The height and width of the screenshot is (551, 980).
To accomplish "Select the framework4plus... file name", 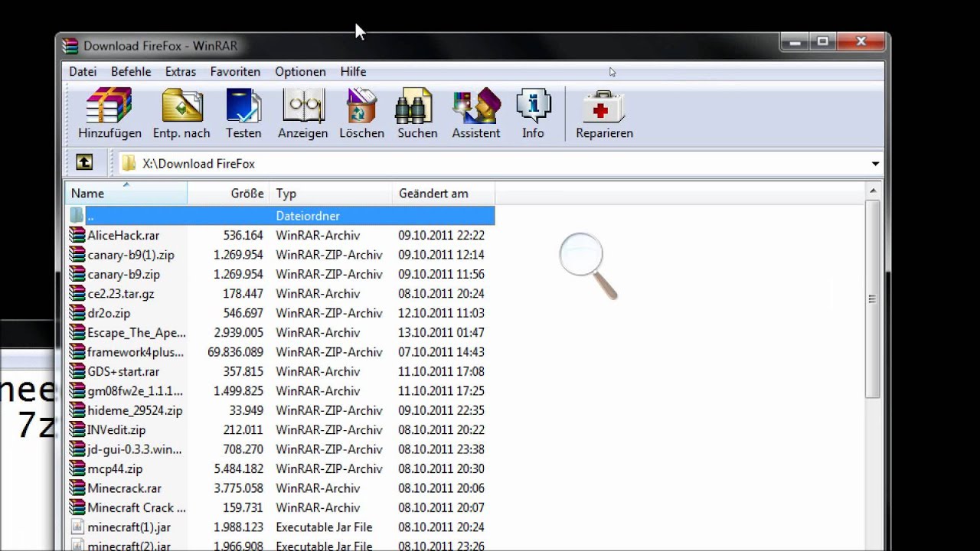I will [136, 352].
